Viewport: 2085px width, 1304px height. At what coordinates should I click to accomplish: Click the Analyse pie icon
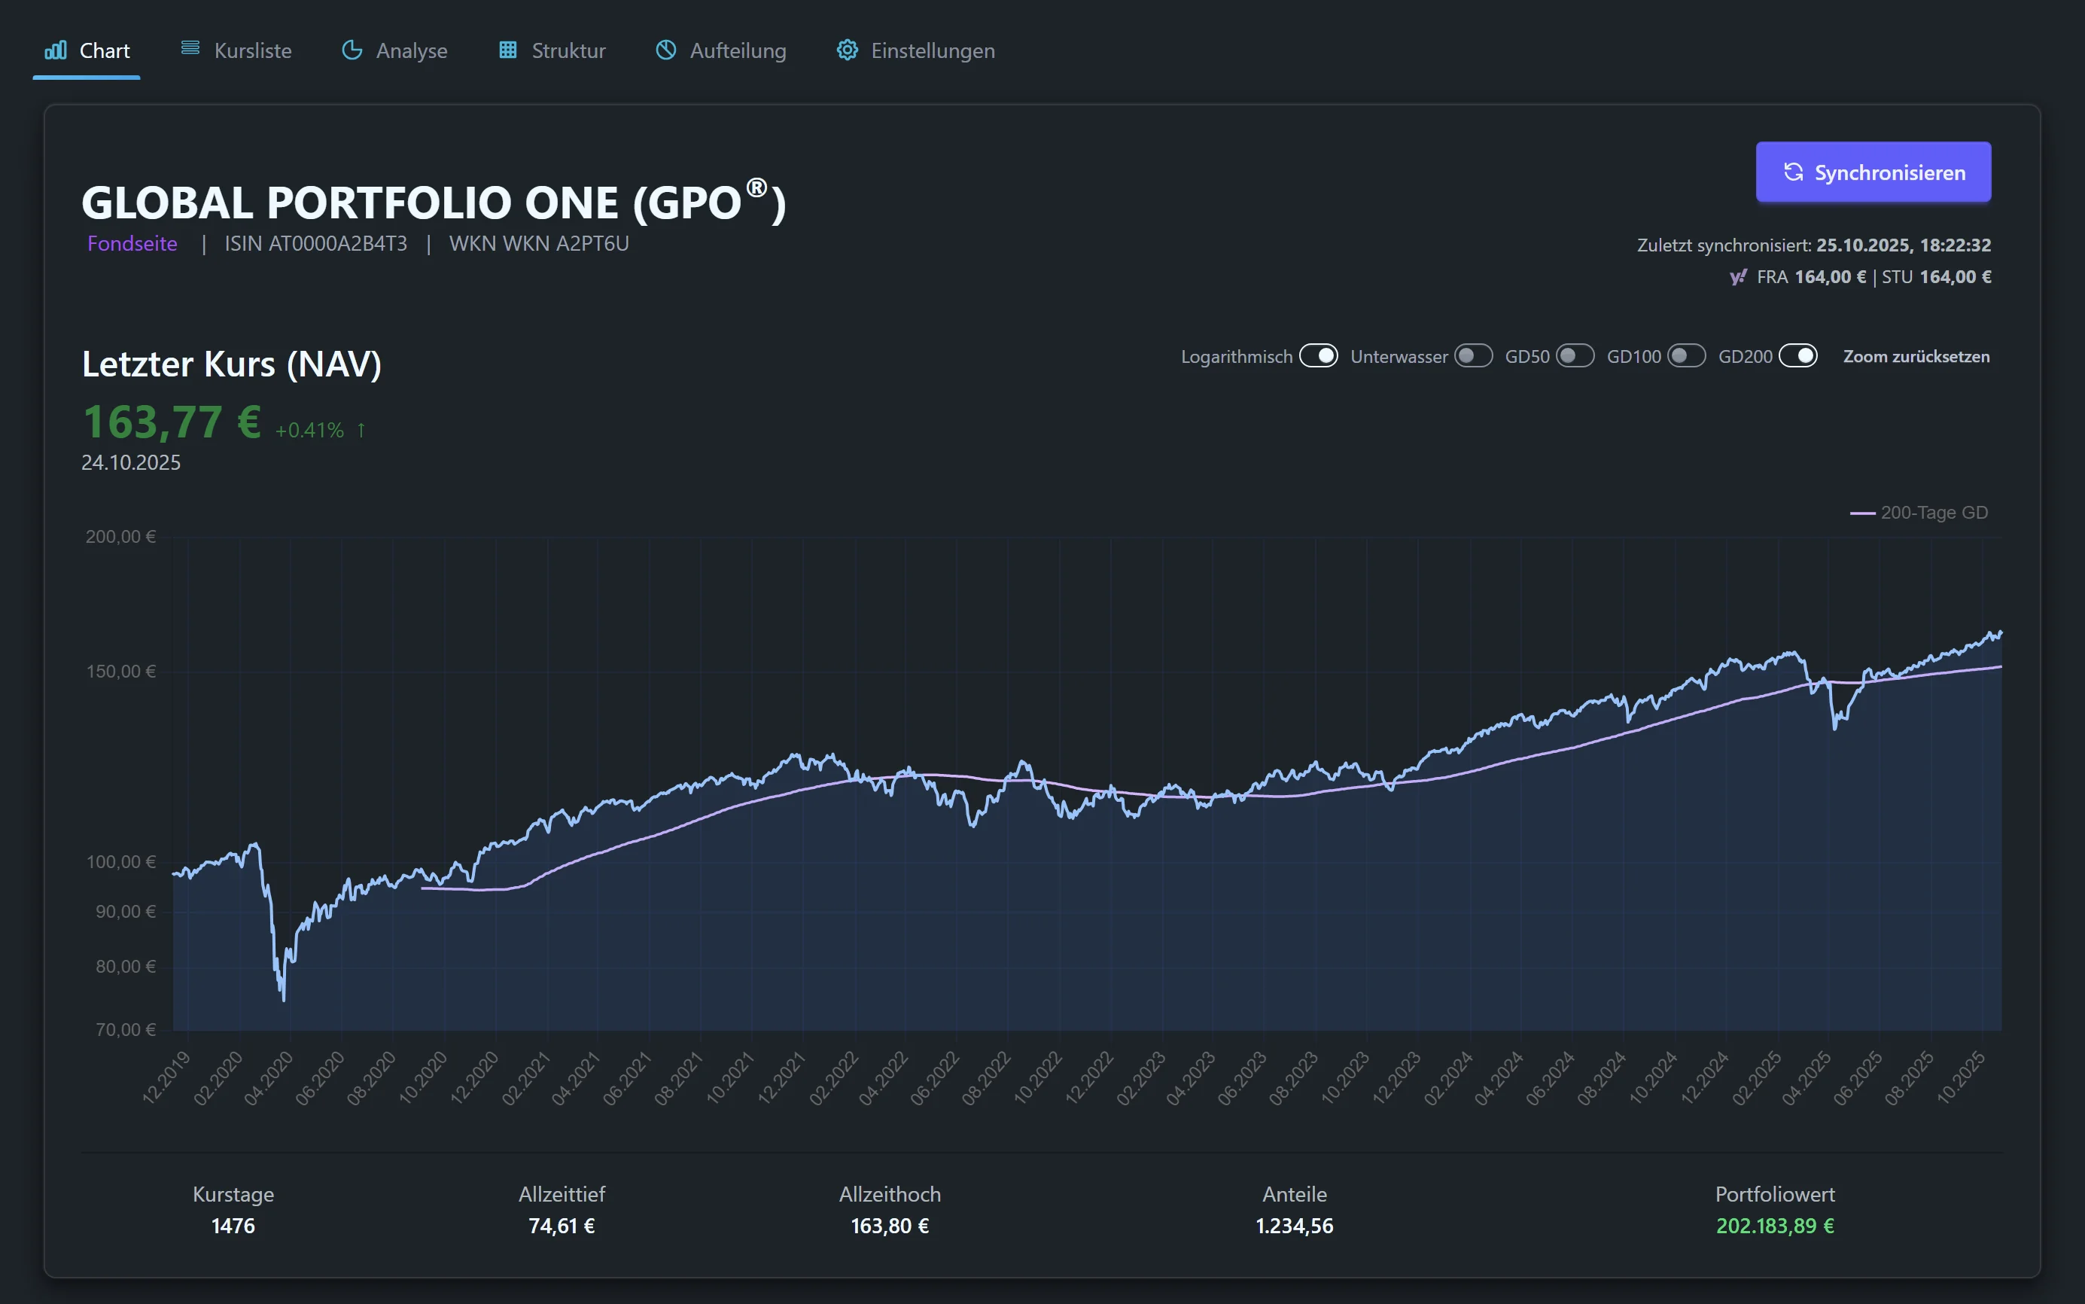coord(352,50)
